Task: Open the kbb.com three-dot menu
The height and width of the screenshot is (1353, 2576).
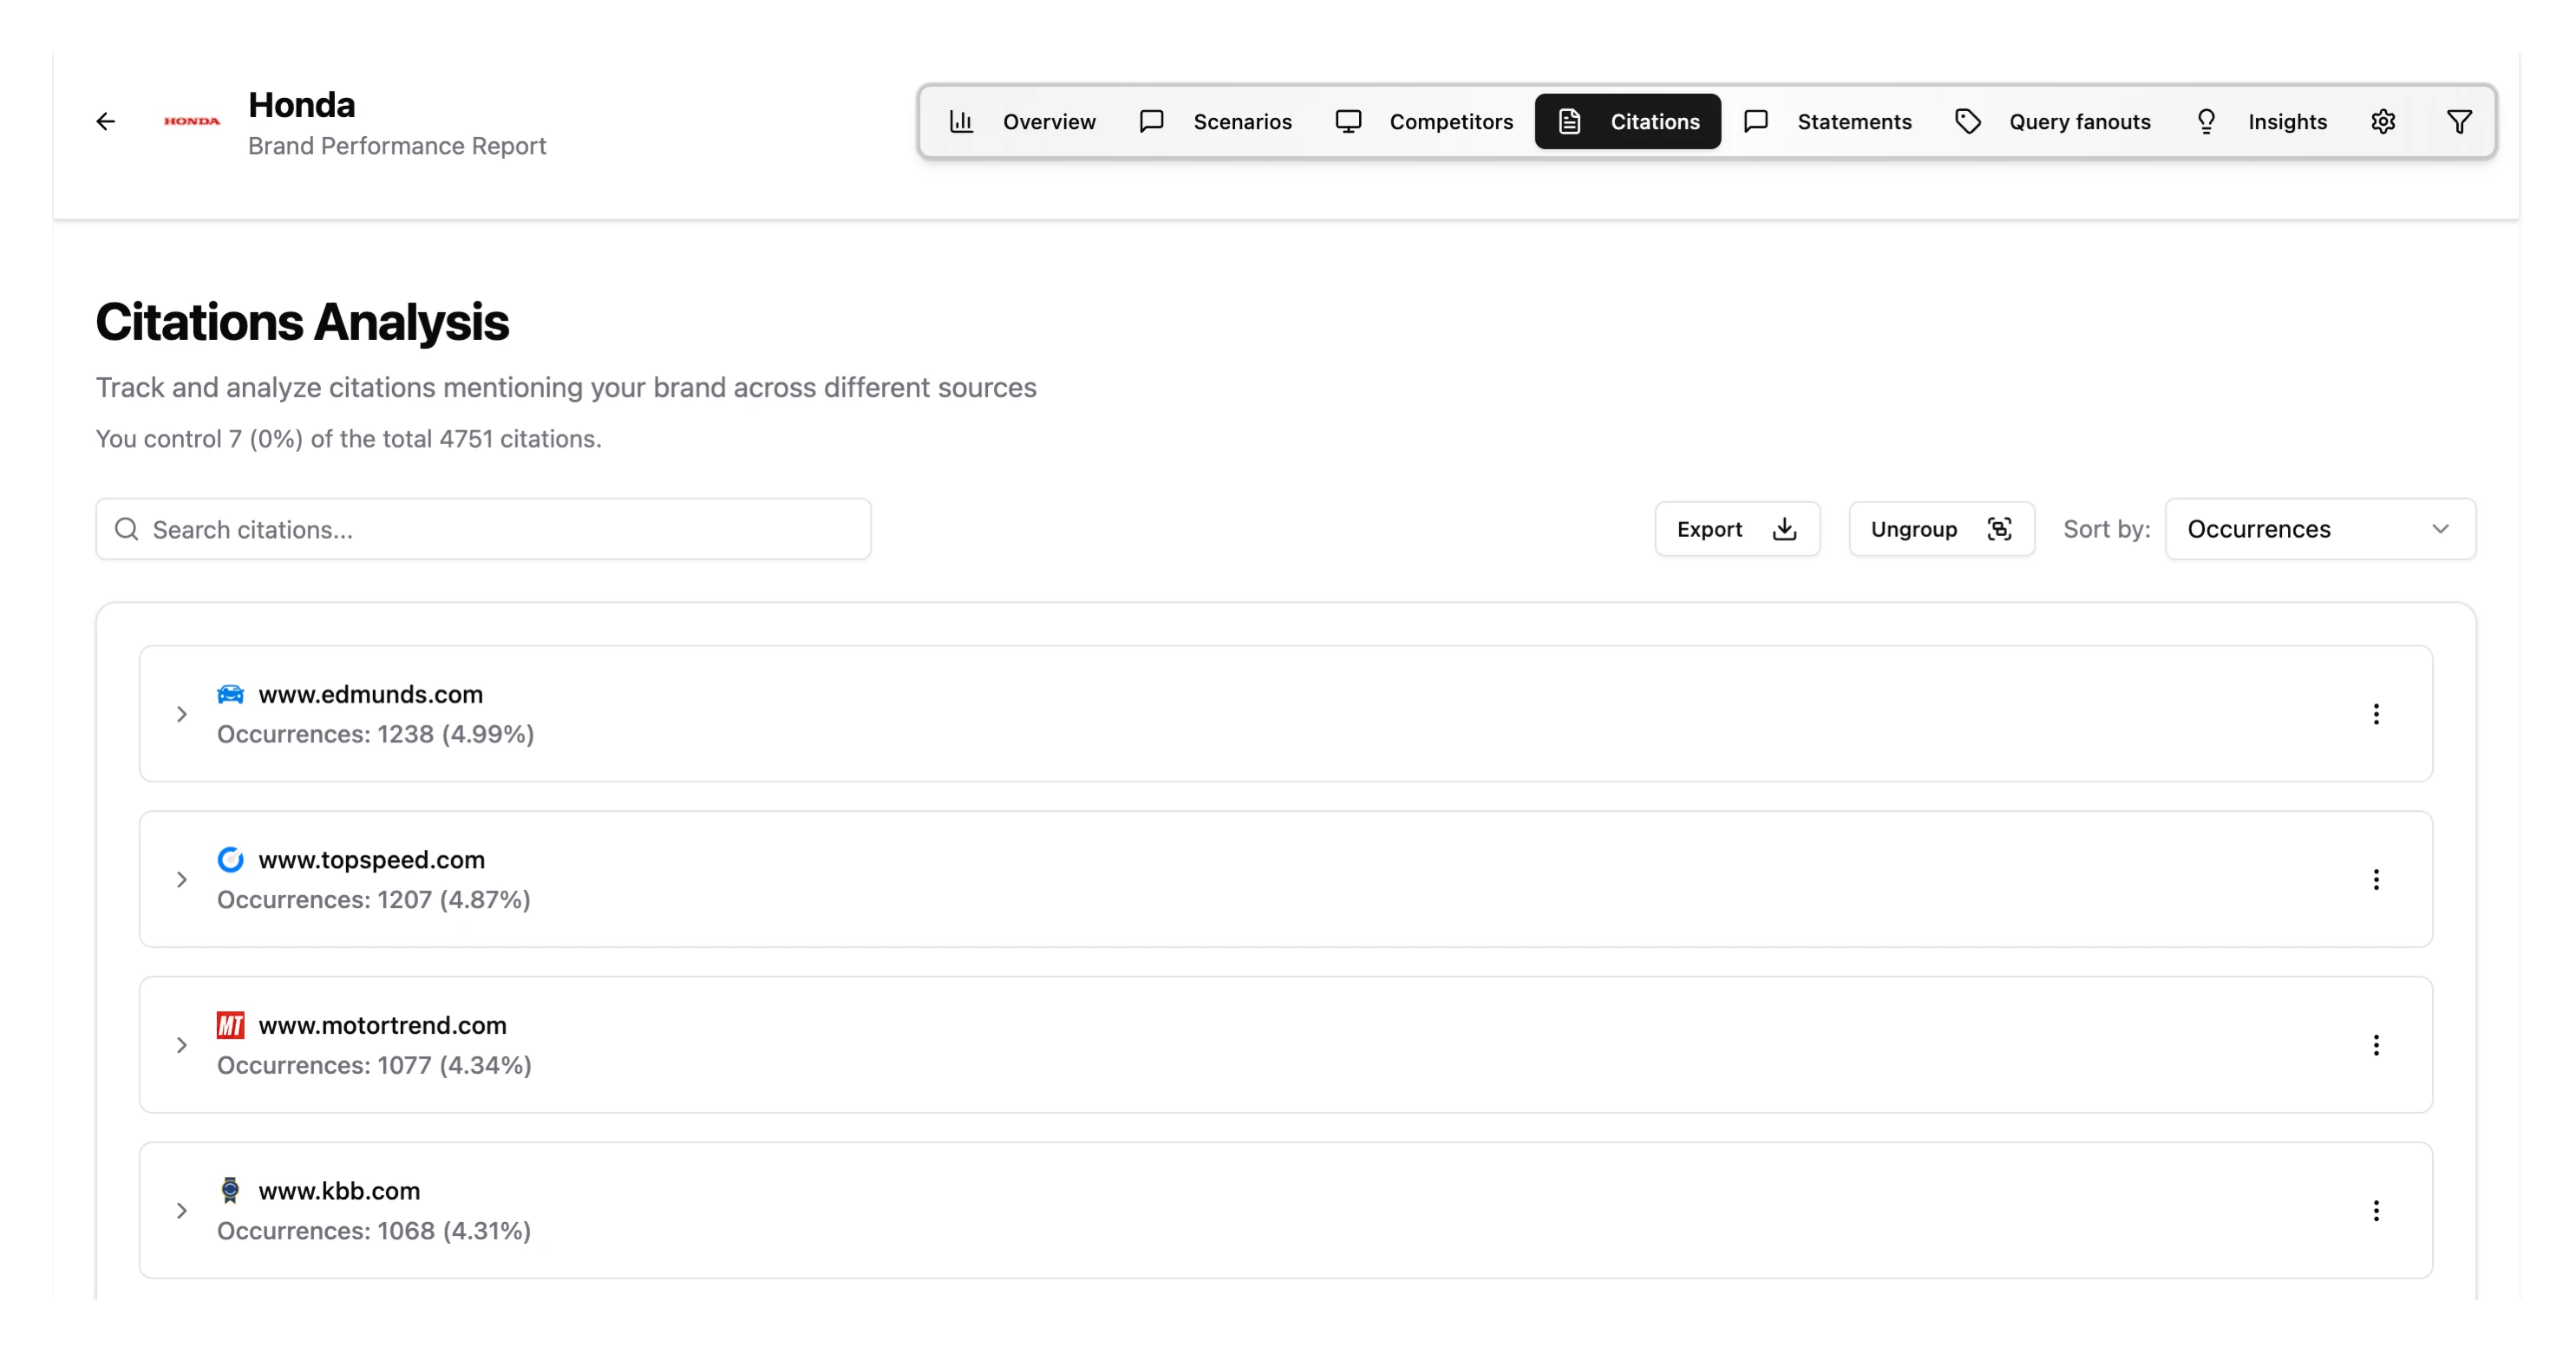Action: [x=2376, y=1211]
